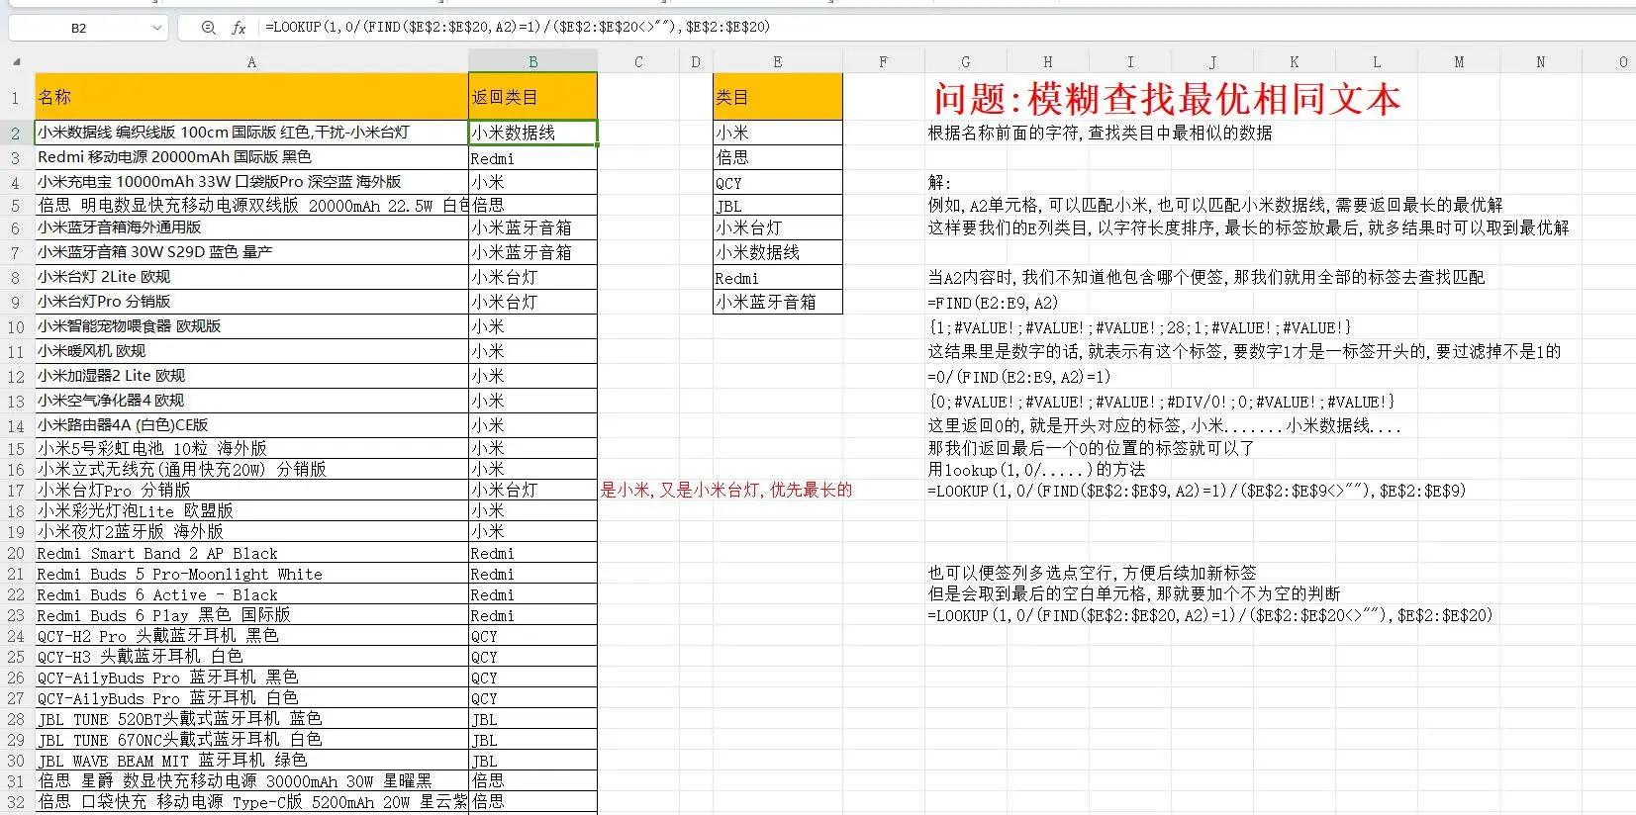The height and width of the screenshot is (815, 1636).
Task: Click the text 用lookup(1,0/.....)的方法
Action: point(1036,470)
